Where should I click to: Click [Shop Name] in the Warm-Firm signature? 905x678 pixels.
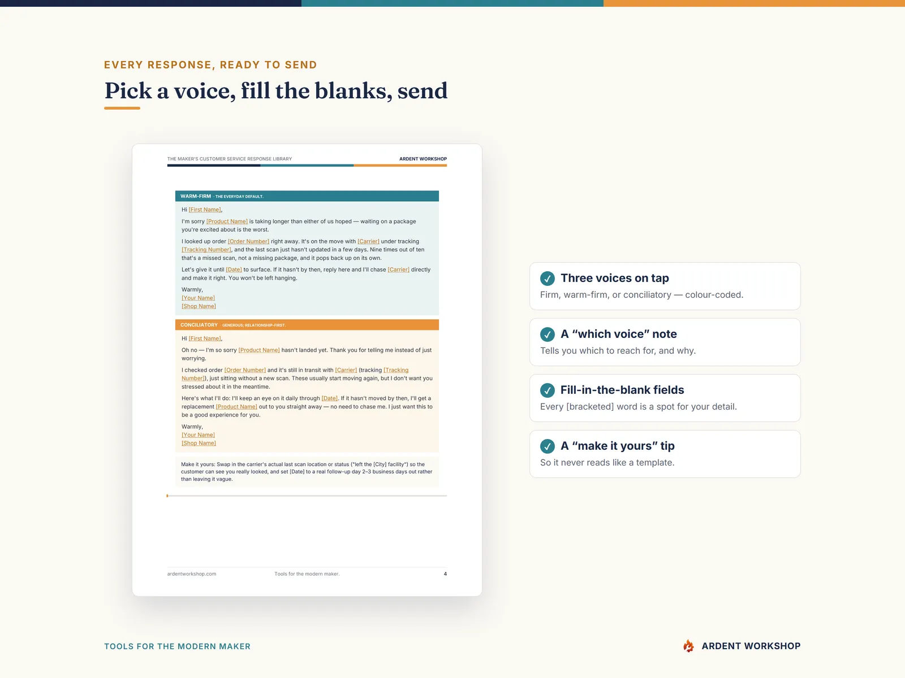(x=199, y=306)
